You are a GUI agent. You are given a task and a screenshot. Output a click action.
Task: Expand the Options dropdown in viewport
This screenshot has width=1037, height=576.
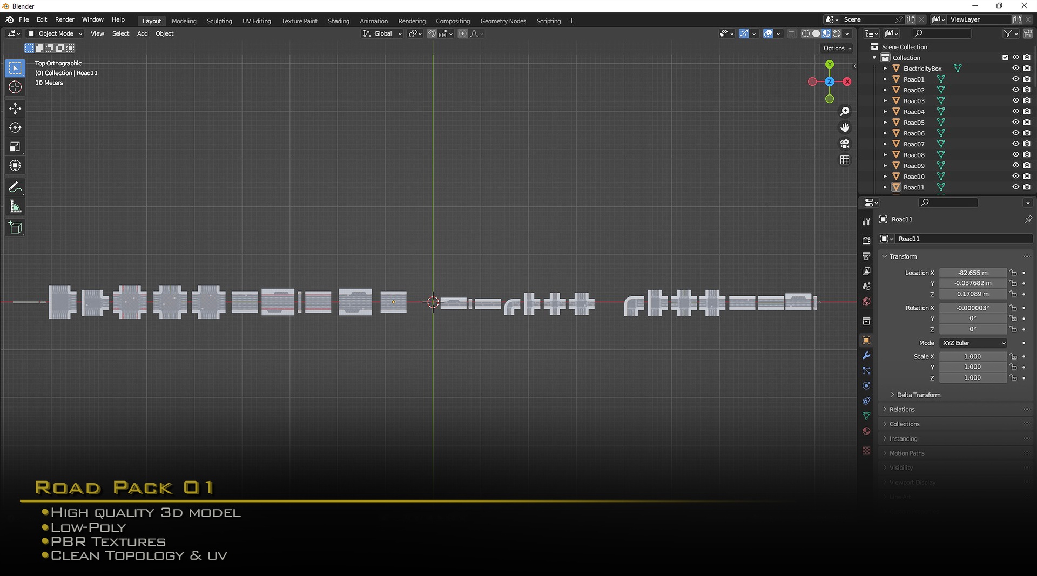pyautogui.click(x=837, y=48)
